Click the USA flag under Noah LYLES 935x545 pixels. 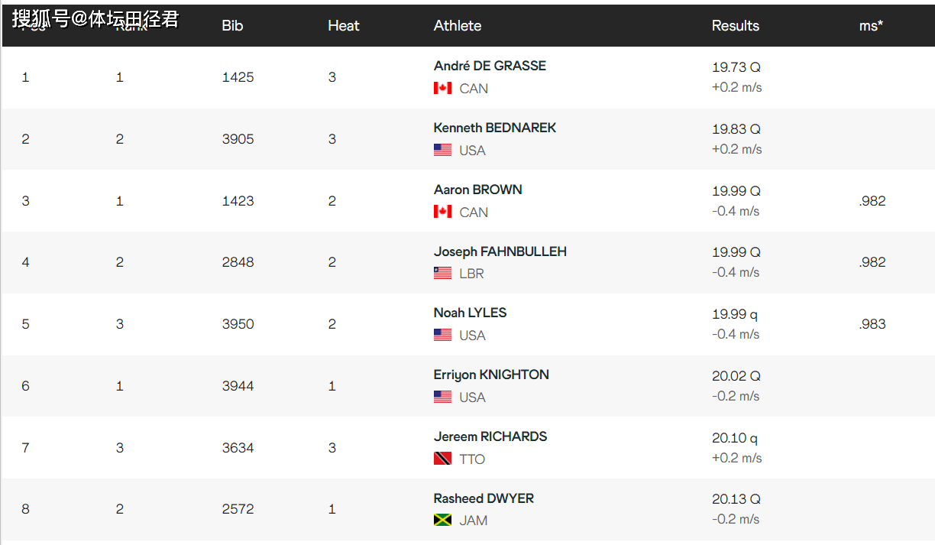click(442, 335)
